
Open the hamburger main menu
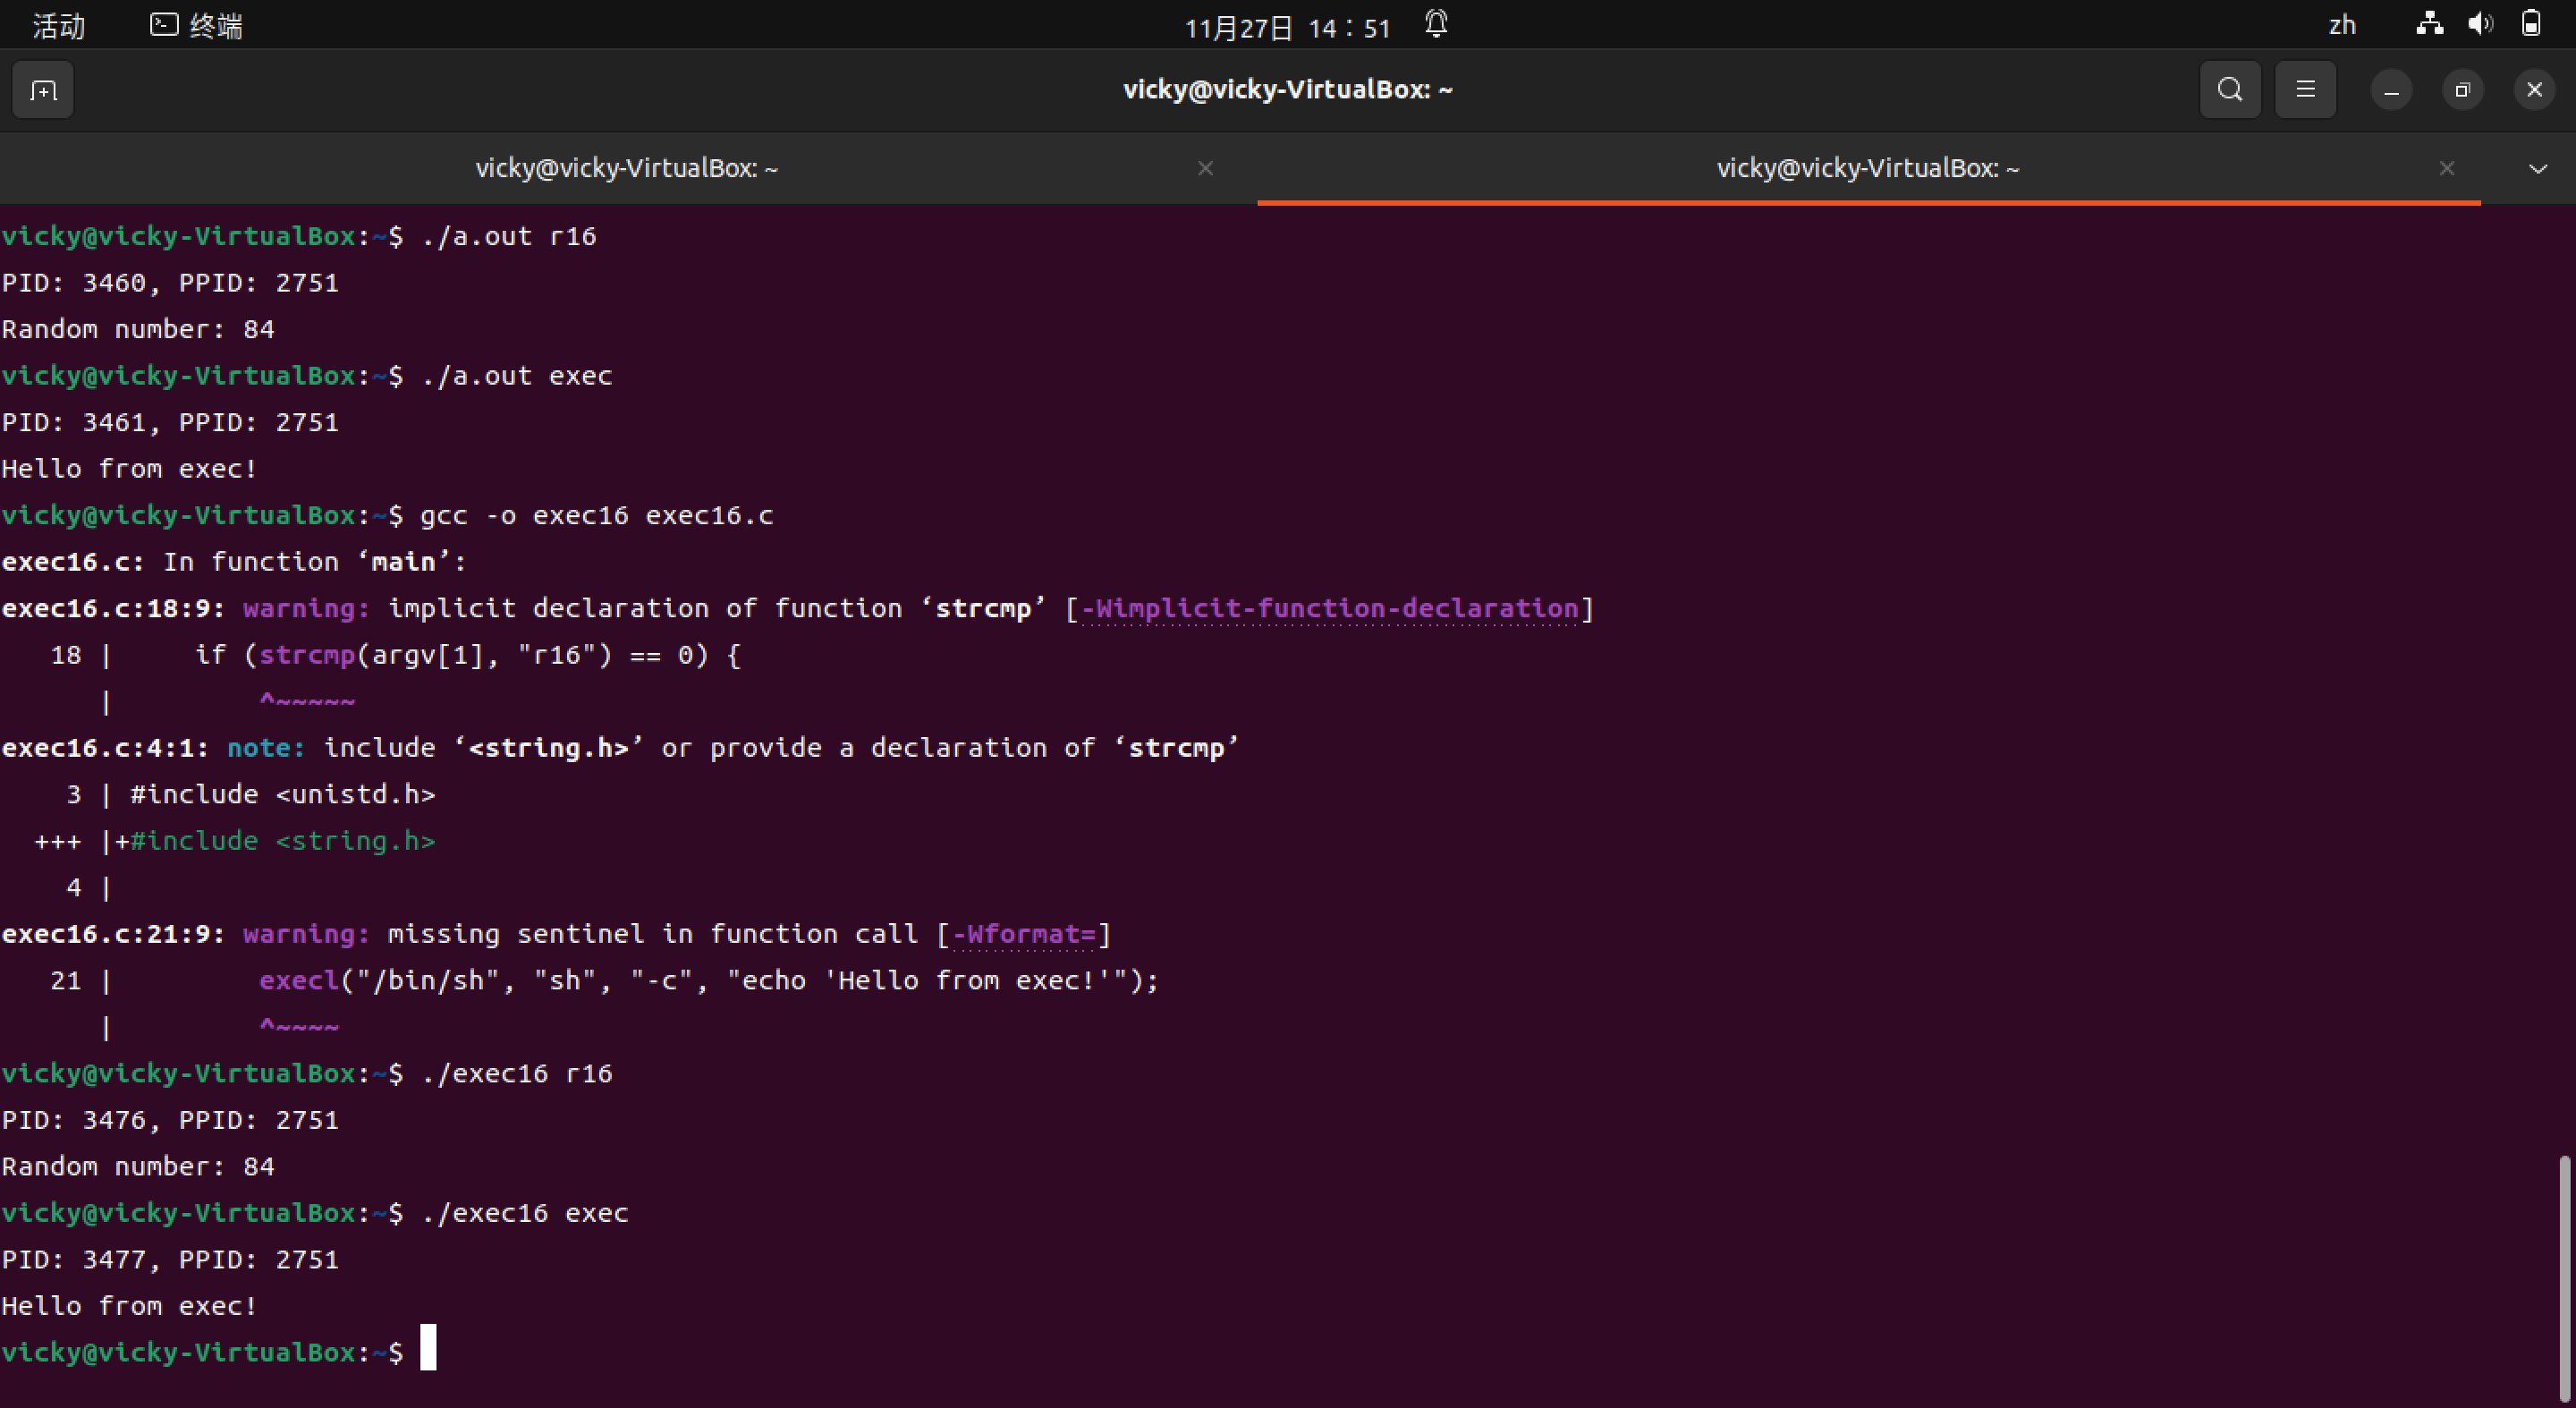(2305, 90)
